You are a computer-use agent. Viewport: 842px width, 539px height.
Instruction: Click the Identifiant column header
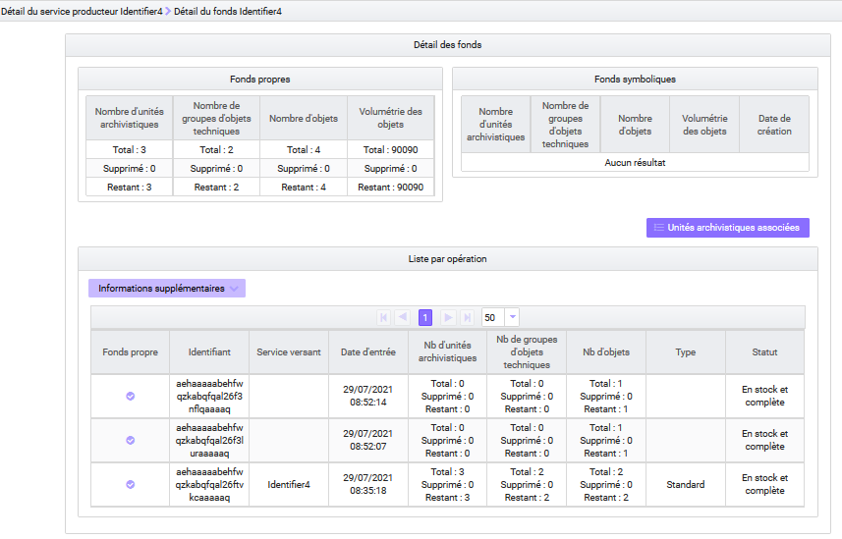[x=209, y=351]
